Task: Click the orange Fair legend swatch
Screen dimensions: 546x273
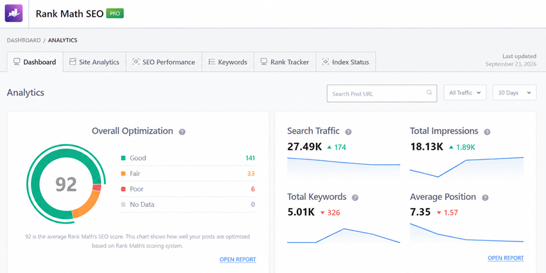Action: [x=123, y=173]
